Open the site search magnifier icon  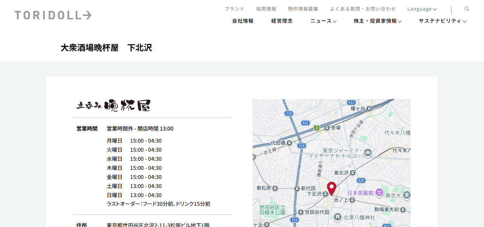[467, 9]
